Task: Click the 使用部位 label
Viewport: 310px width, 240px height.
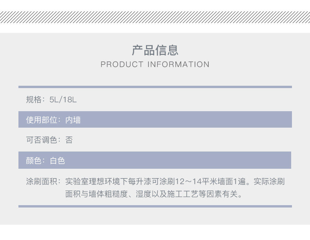Action: 42,120
